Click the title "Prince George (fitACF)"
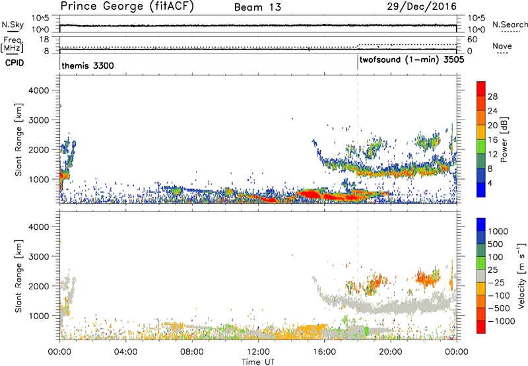The width and height of the screenshot is (528, 366). pyautogui.click(x=127, y=6)
